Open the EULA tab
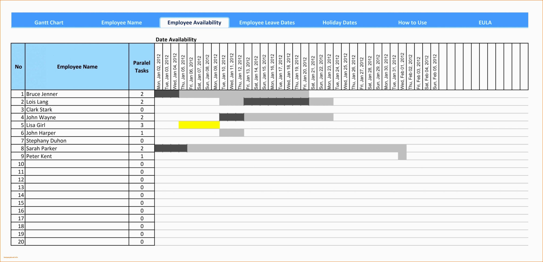Screen dimensions: 543x262 tap(485, 23)
